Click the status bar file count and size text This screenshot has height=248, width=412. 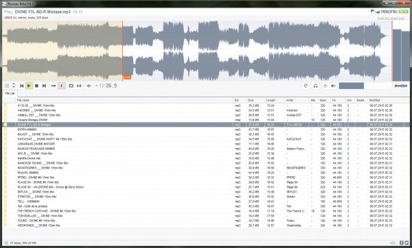[23, 243]
